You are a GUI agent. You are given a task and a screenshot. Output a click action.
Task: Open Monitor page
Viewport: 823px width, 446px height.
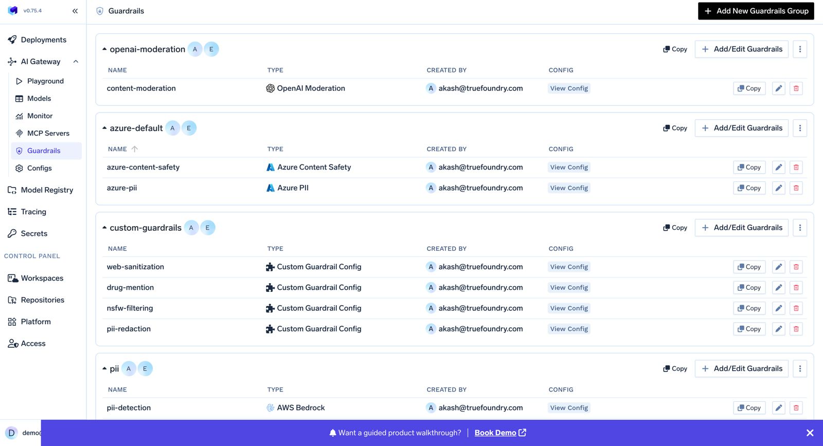click(x=40, y=116)
